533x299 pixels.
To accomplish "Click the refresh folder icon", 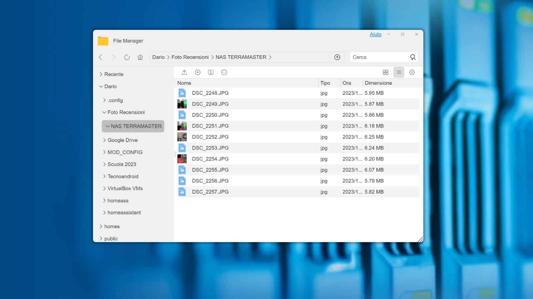I will point(127,57).
